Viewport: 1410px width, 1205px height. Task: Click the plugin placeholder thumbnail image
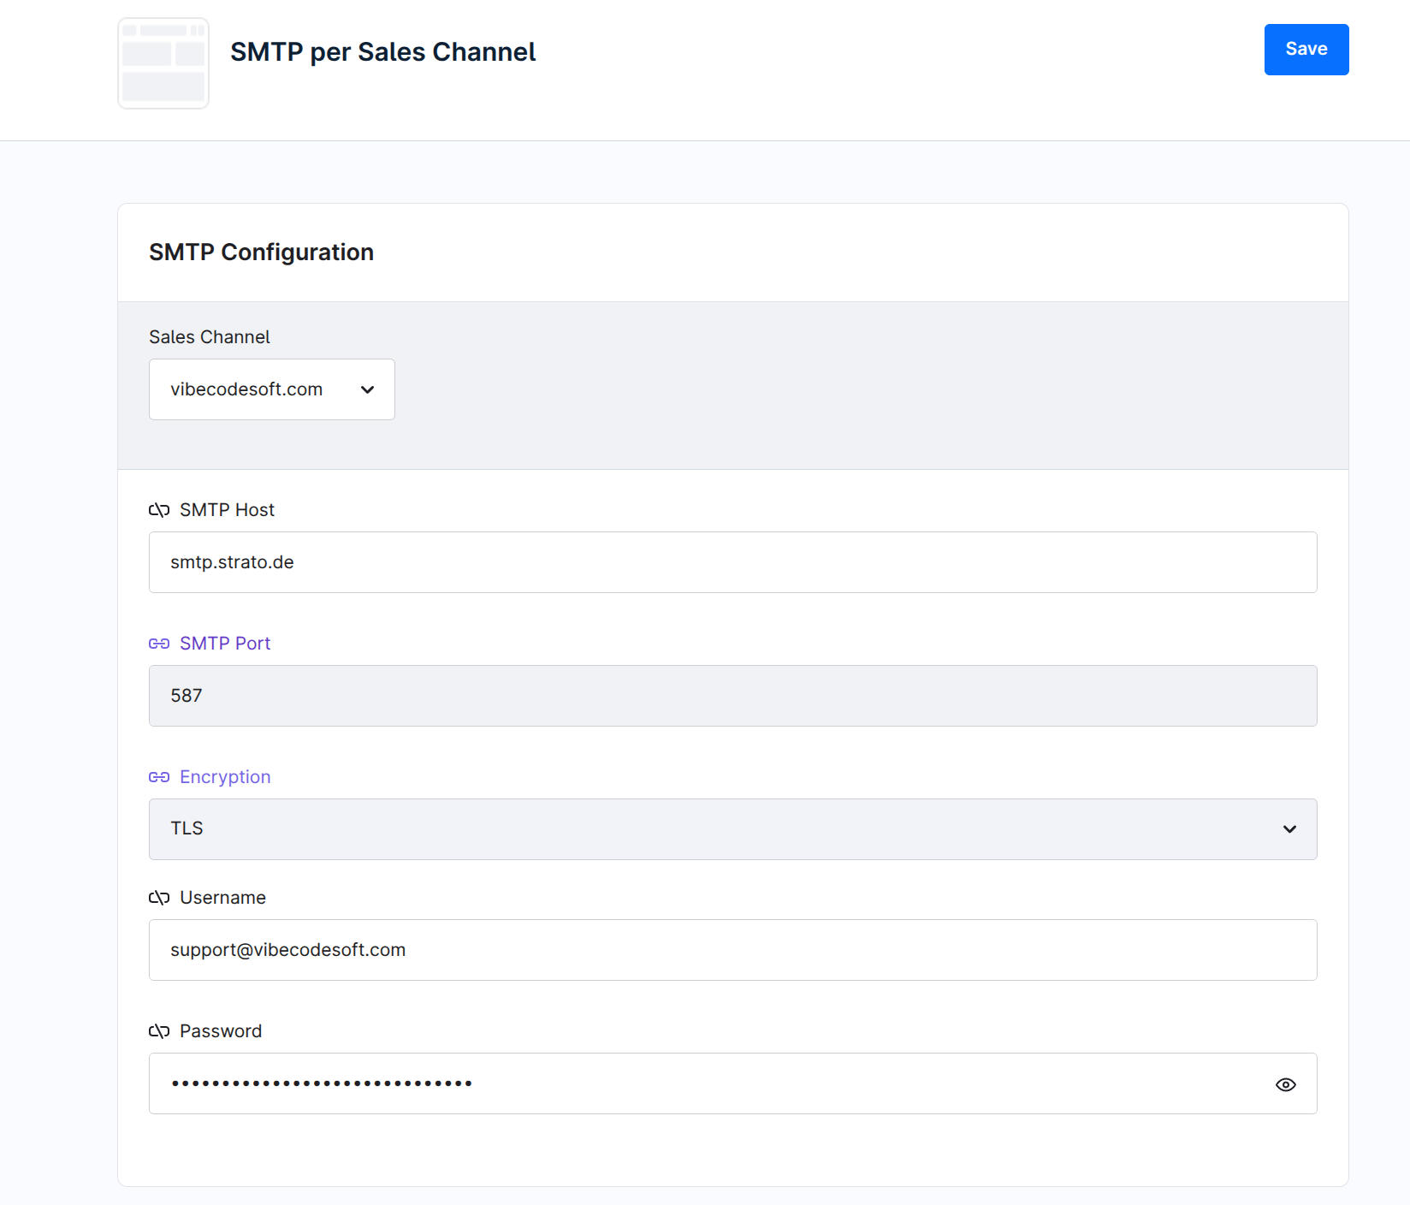click(163, 63)
